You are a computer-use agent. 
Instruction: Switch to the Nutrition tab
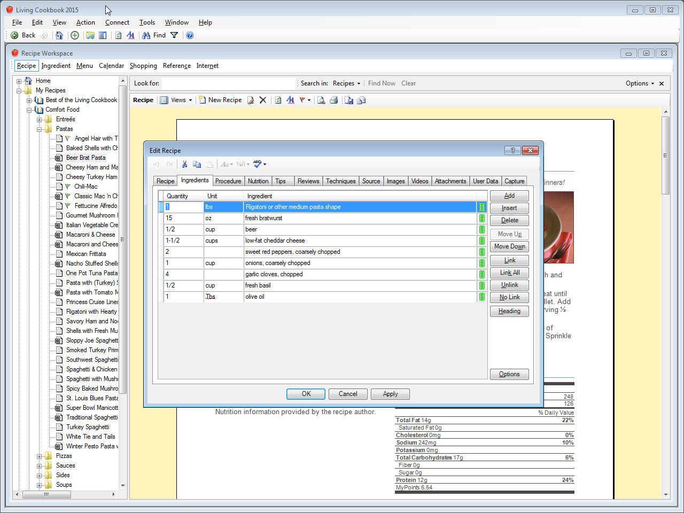pyautogui.click(x=258, y=181)
